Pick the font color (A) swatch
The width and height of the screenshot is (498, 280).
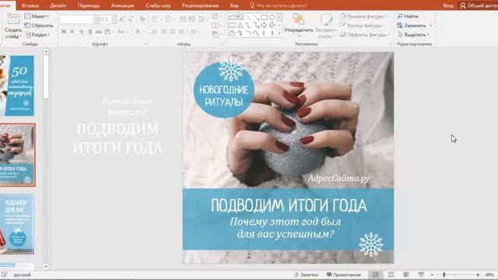pos(138,31)
